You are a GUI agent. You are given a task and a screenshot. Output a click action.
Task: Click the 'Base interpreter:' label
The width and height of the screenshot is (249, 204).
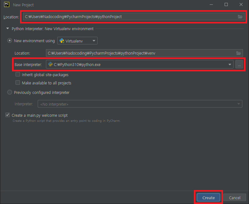[x=28, y=64]
